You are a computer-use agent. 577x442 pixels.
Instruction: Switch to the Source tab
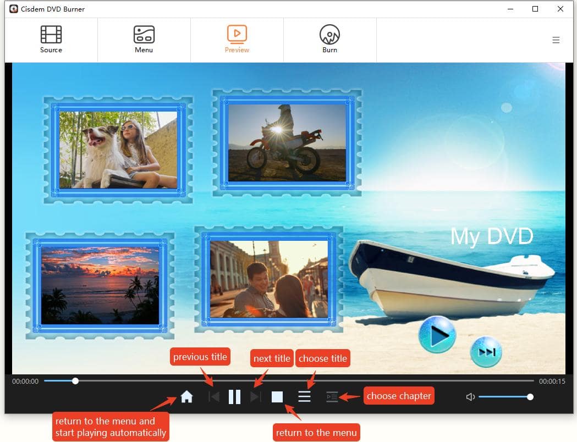(x=51, y=40)
